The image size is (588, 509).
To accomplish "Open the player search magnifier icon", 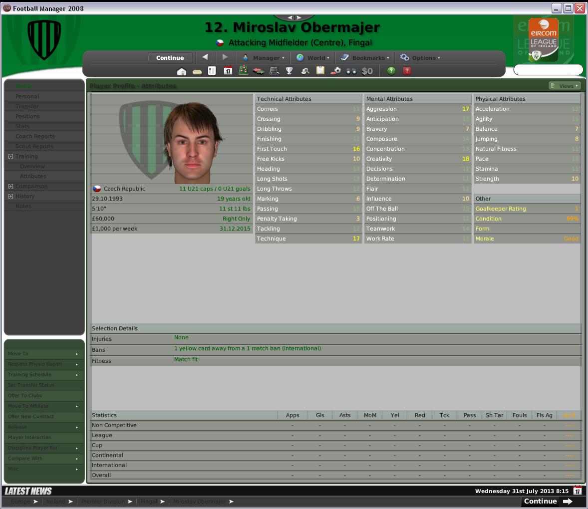I will (305, 71).
